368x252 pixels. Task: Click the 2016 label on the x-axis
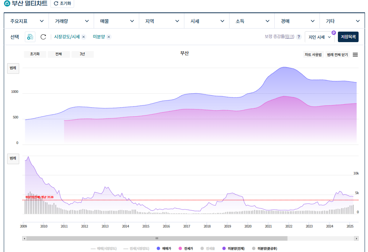click(166, 226)
